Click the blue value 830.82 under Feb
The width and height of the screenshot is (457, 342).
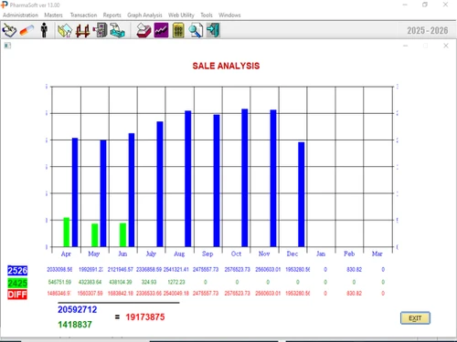coord(354,270)
